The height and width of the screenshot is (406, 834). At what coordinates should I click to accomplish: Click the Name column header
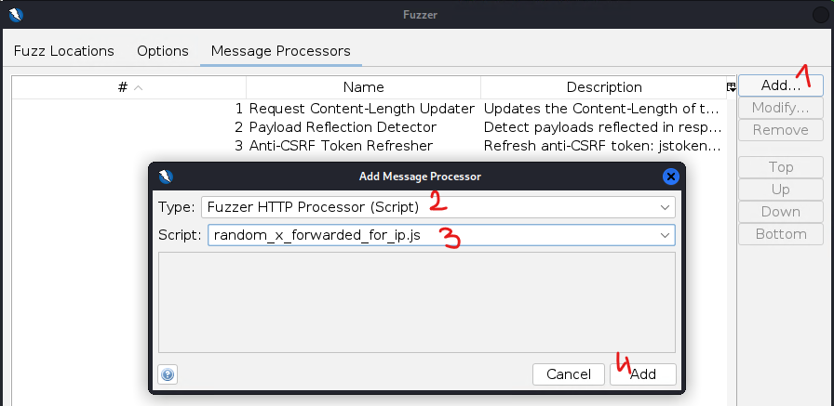click(x=363, y=87)
